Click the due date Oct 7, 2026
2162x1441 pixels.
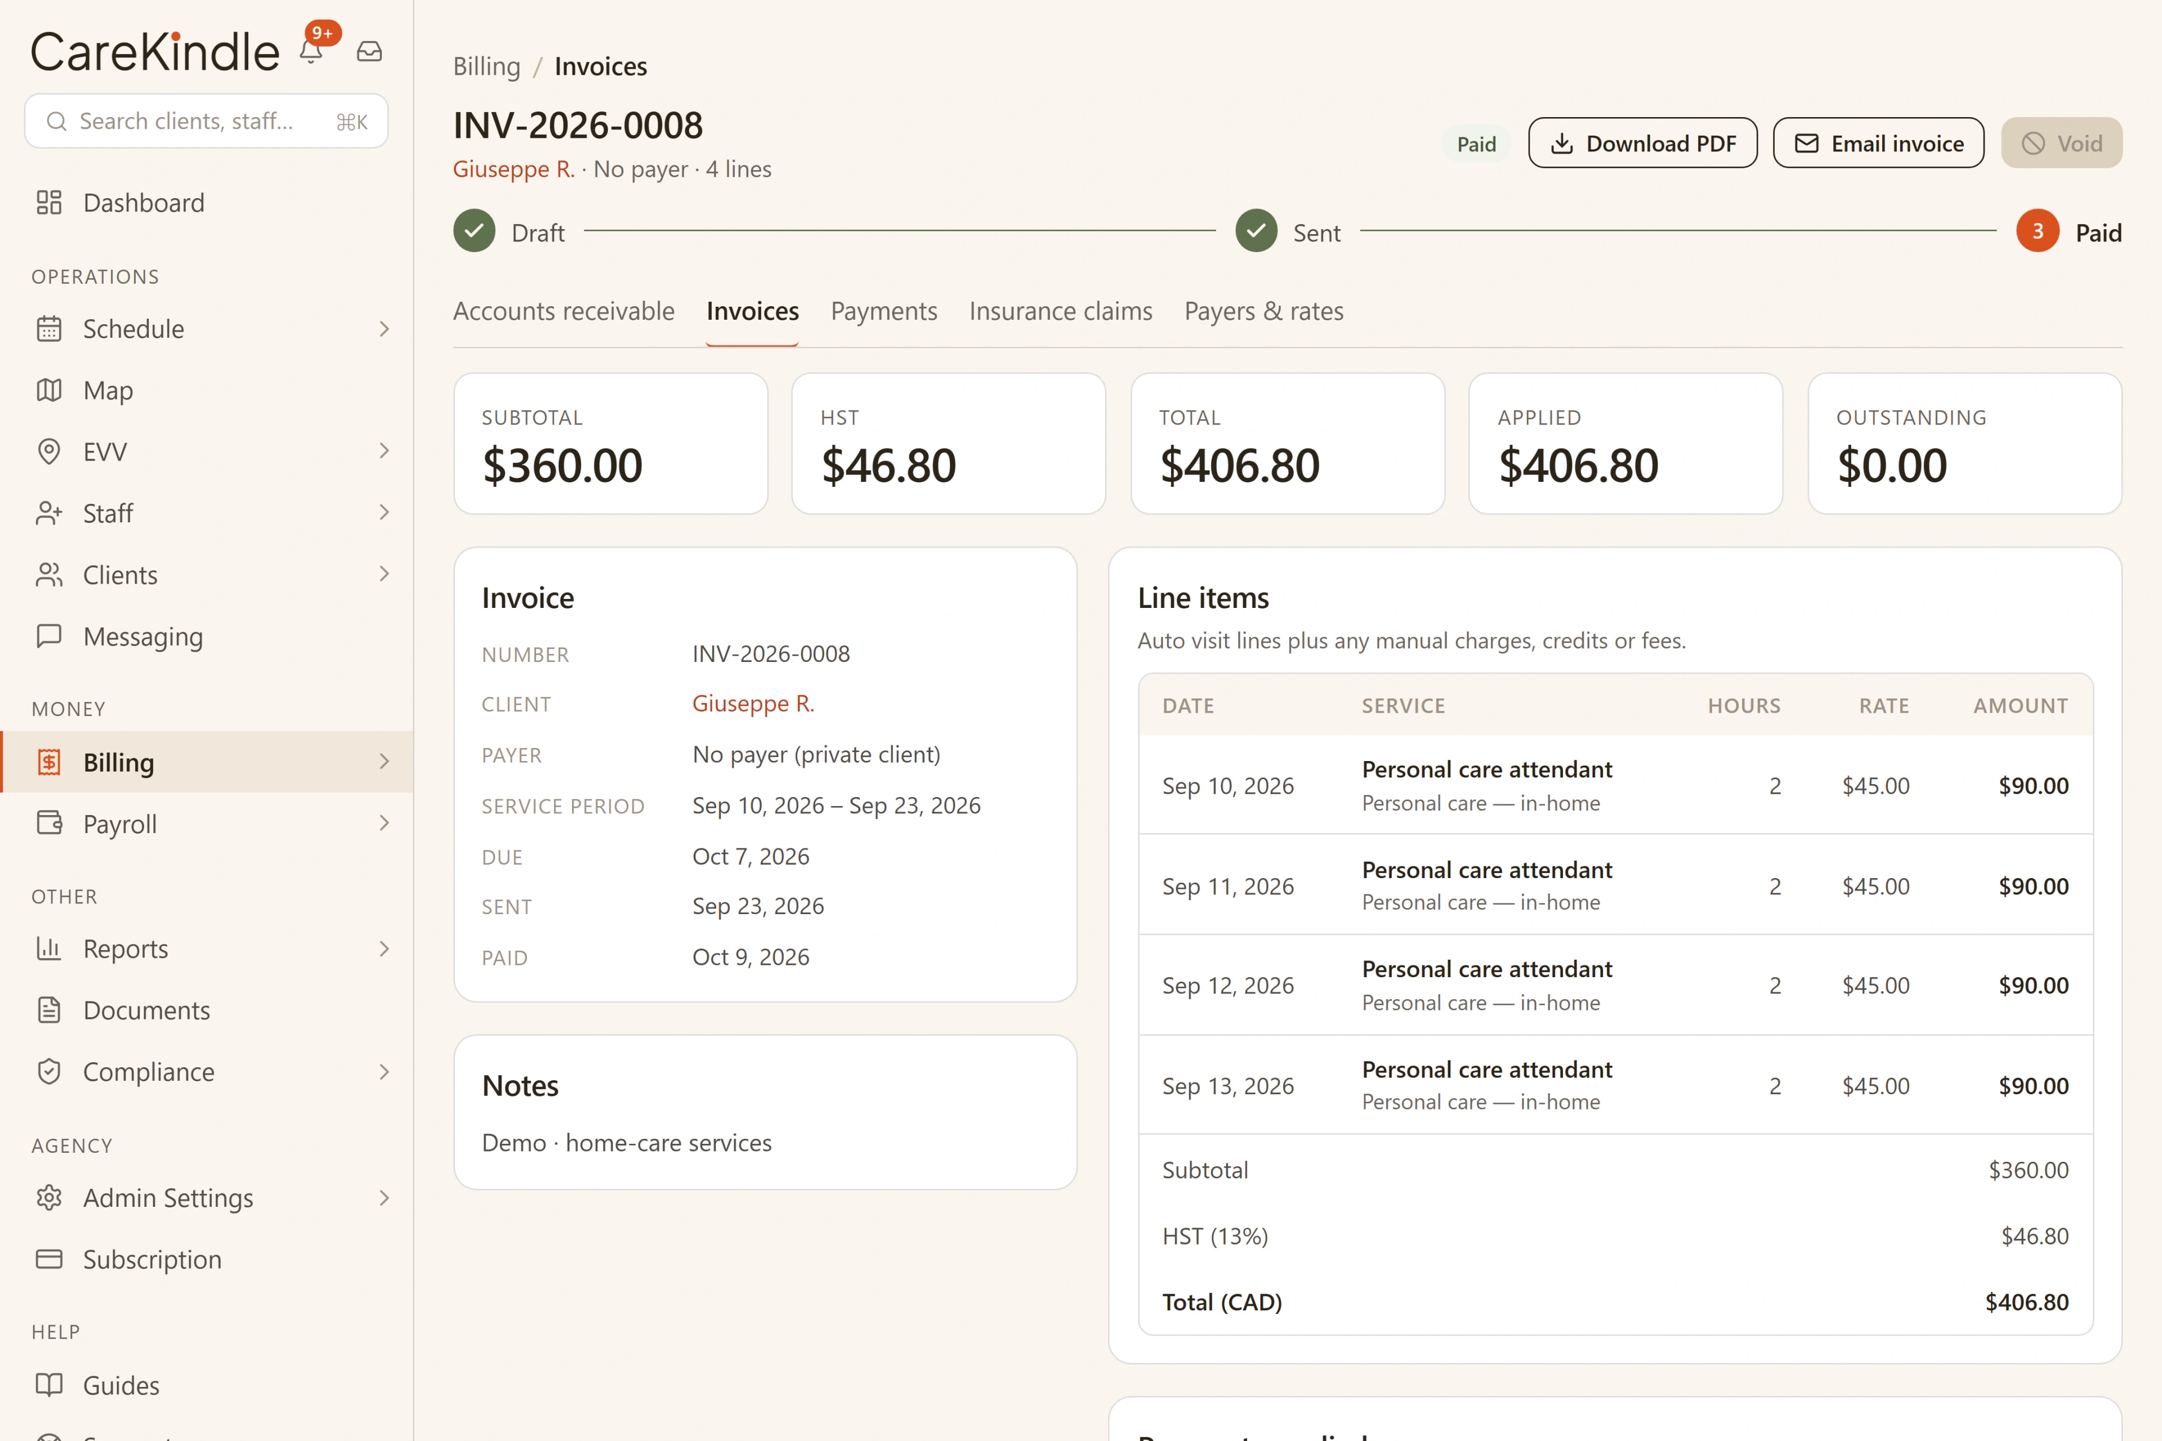click(x=750, y=856)
